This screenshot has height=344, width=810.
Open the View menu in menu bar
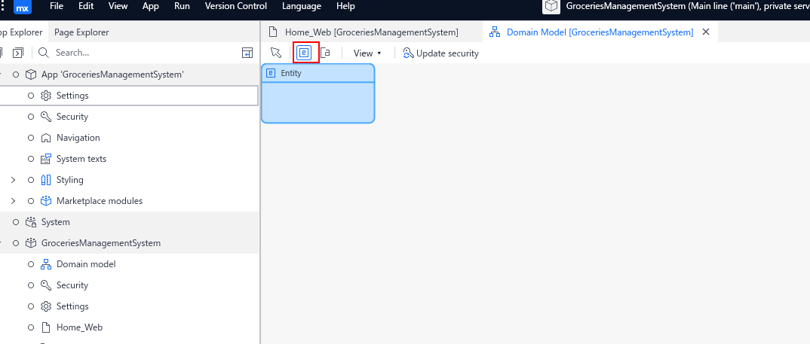(118, 6)
